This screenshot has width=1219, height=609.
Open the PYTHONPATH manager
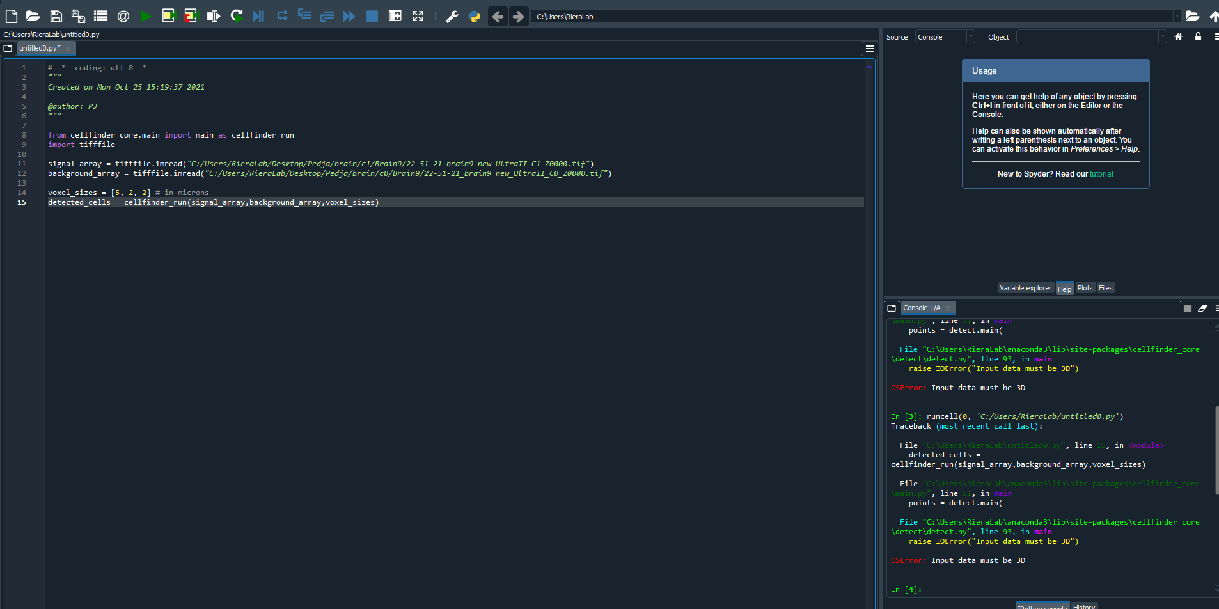coord(475,16)
